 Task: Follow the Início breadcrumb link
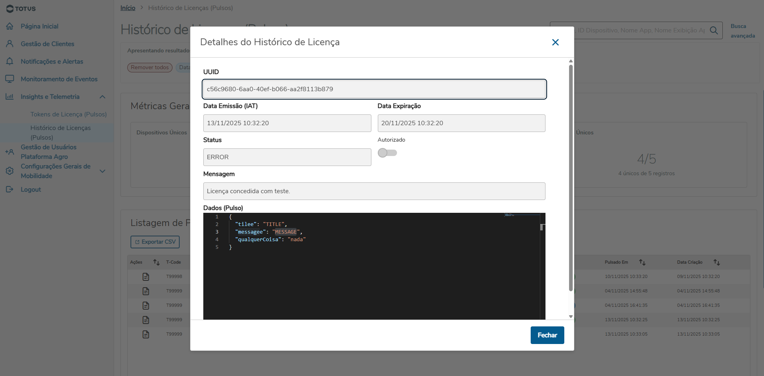[128, 8]
